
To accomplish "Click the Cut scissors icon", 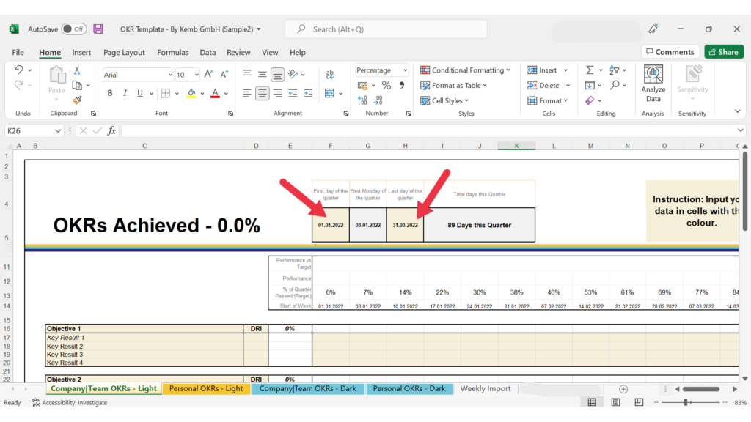I will [x=76, y=70].
